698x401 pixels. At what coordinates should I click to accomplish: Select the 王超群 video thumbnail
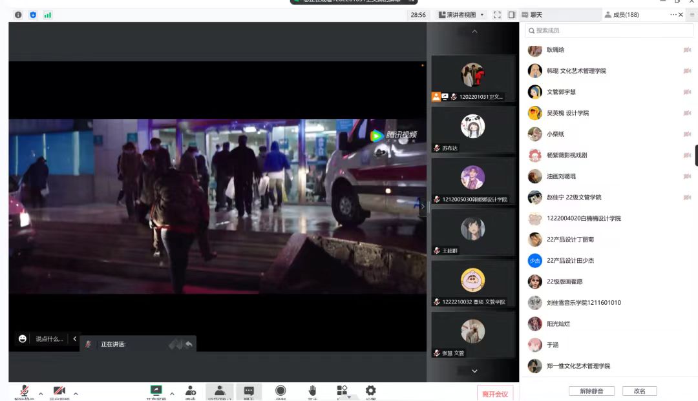(x=473, y=232)
